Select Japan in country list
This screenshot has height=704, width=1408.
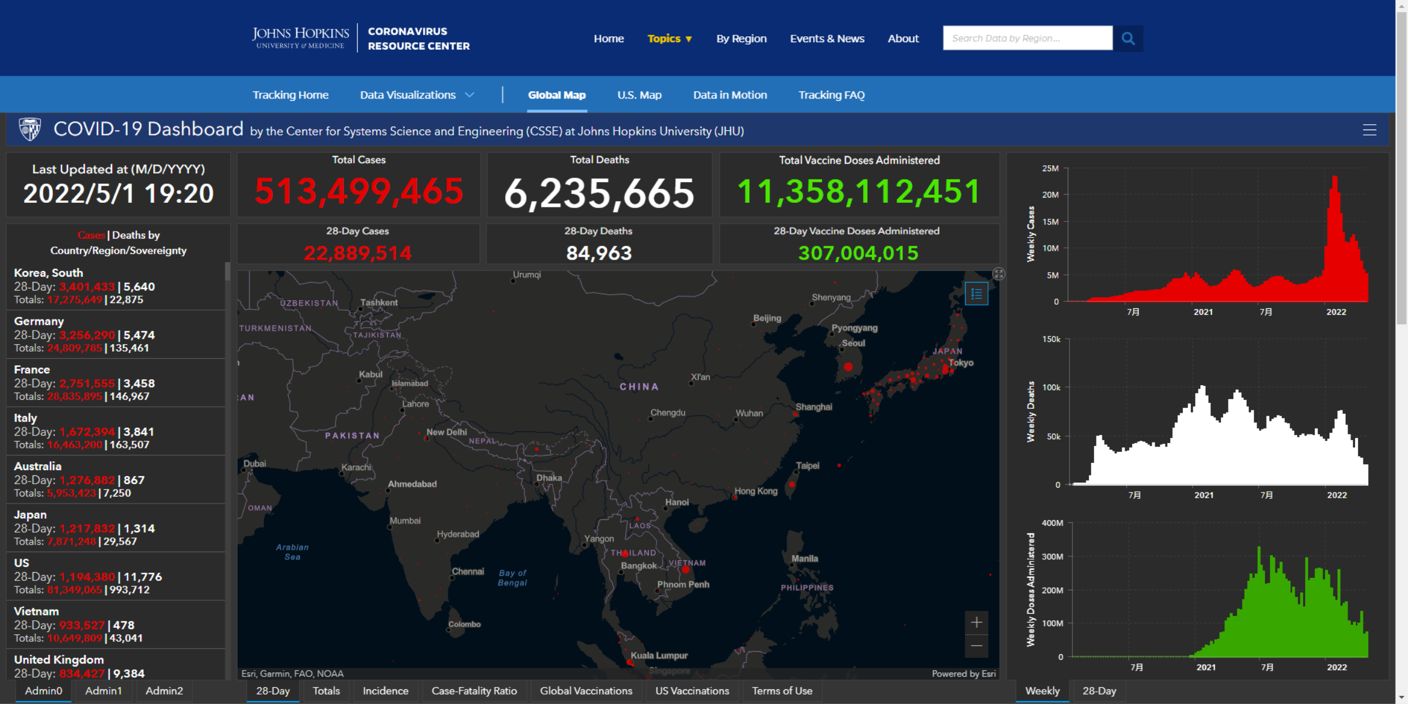[x=116, y=528]
